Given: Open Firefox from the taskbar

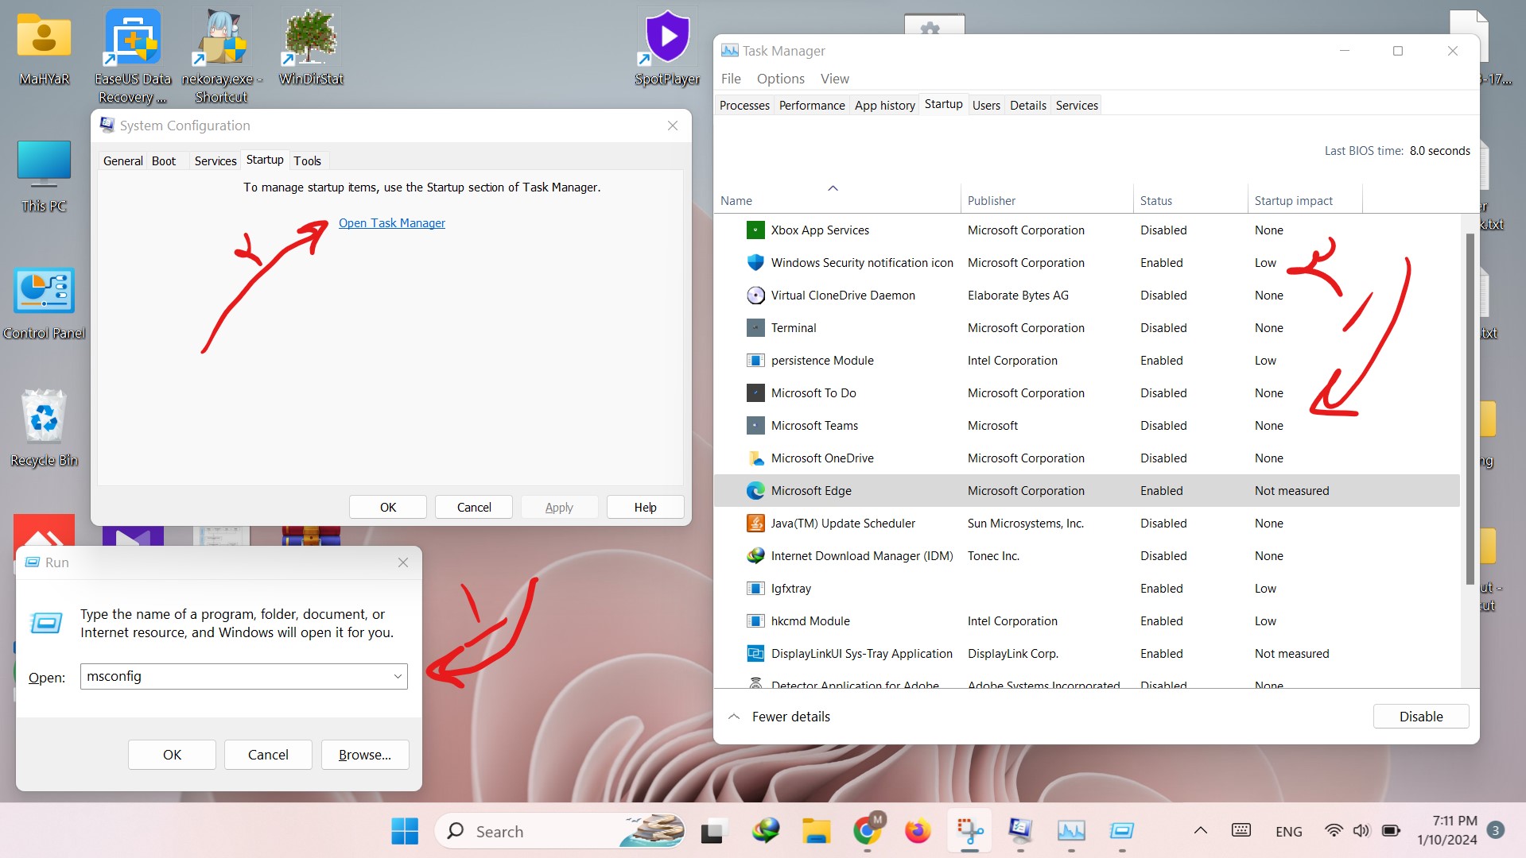Looking at the screenshot, I should (918, 832).
